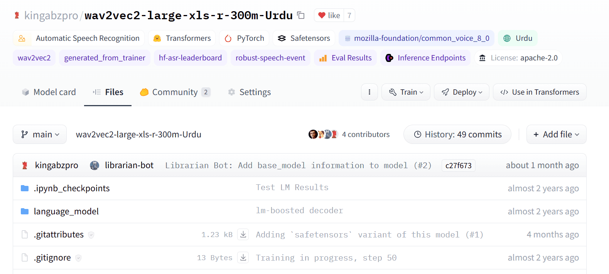
Task: Open the Community tab
Action: pyautogui.click(x=175, y=92)
